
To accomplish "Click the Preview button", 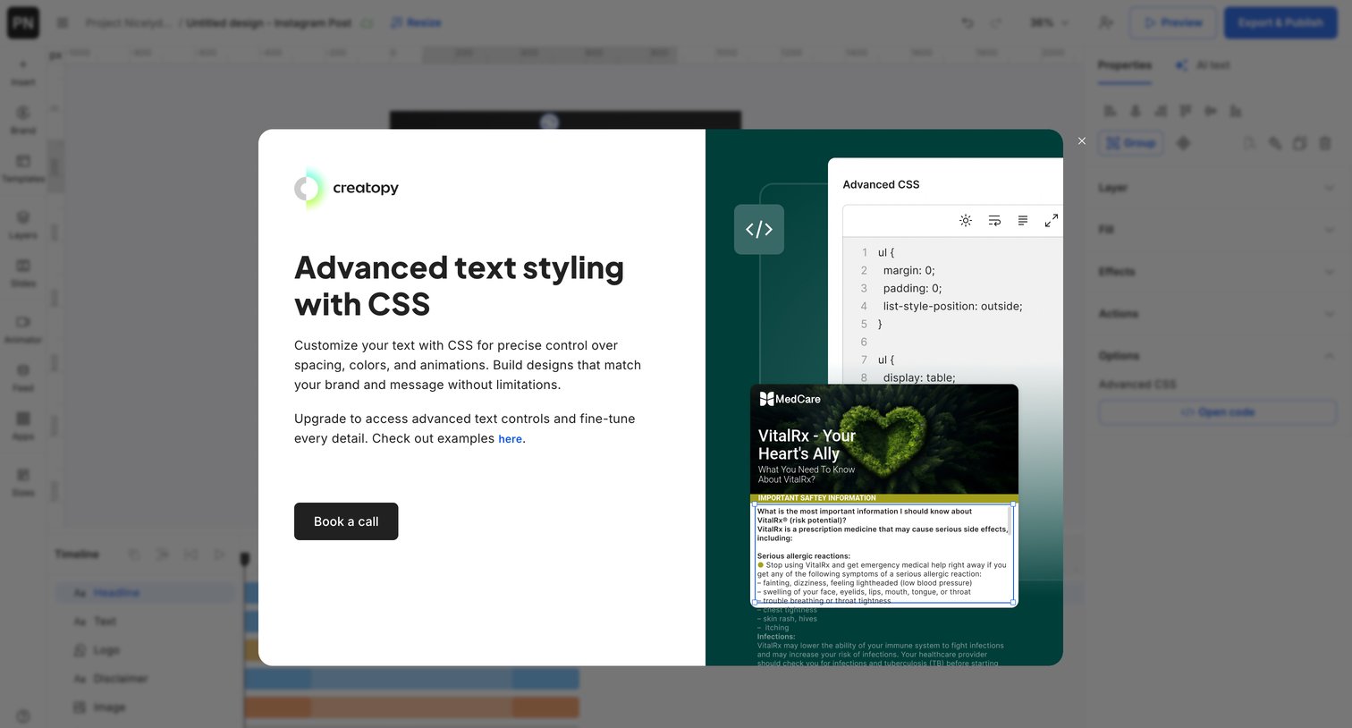I will point(1173,22).
